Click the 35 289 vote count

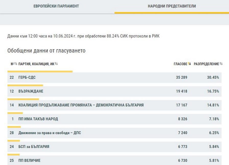click(182, 77)
